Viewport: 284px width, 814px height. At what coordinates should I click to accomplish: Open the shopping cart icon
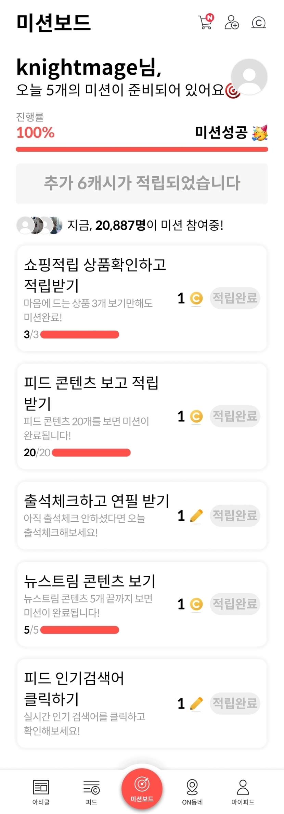point(206,23)
